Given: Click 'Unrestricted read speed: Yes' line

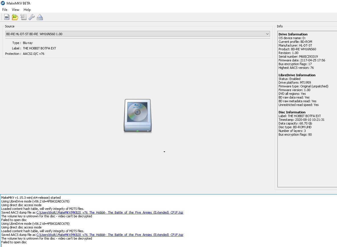Looking at the screenshot, I should [x=299, y=105].
